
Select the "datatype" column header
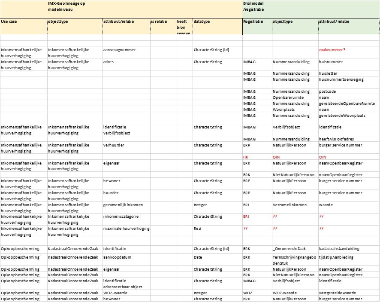coord(202,21)
